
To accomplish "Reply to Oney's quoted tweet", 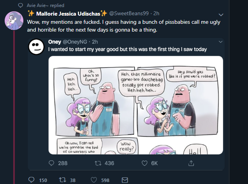I will pyautogui.click(x=51, y=163).
